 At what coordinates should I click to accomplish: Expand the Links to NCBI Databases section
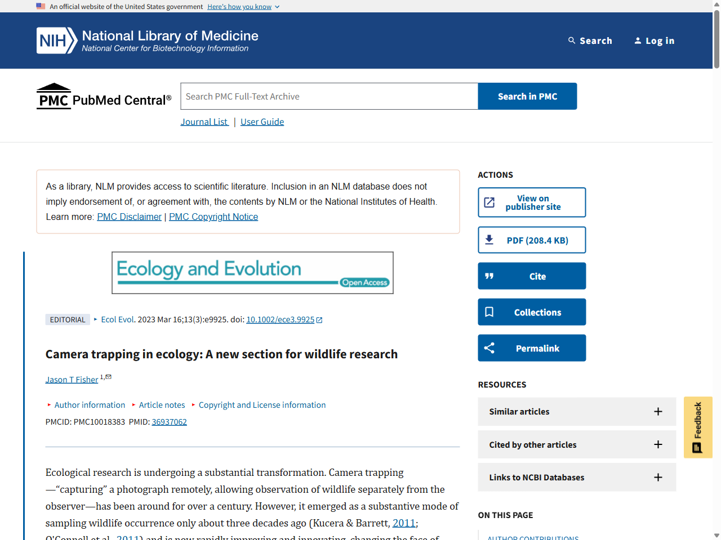[658, 477]
